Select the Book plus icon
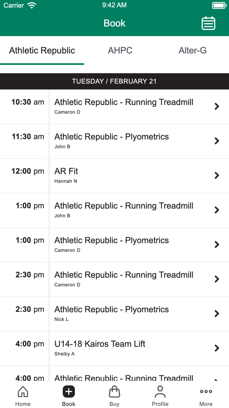Screen dimensions: 229x408 coord(68,391)
